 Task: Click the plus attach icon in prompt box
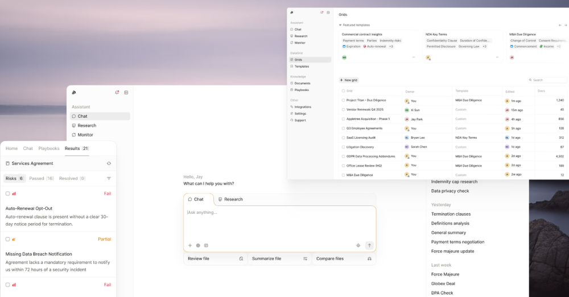coord(190,245)
